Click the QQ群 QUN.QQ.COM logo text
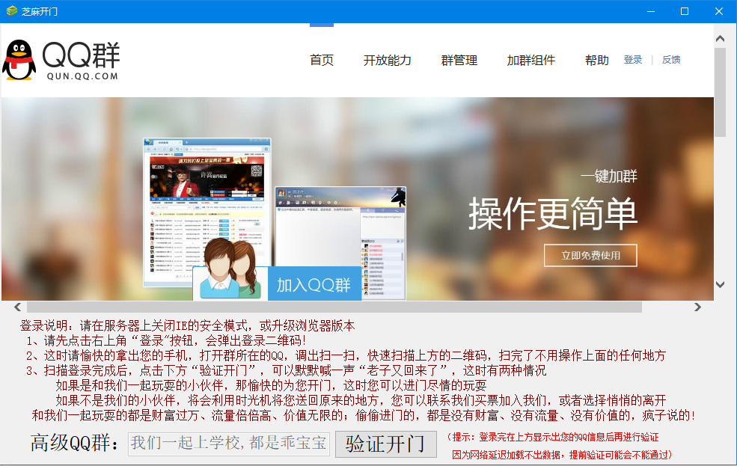 [x=81, y=60]
